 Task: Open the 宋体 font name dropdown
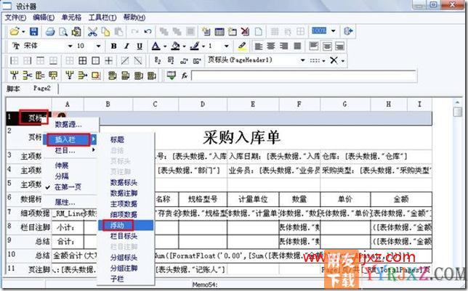point(70,46)
